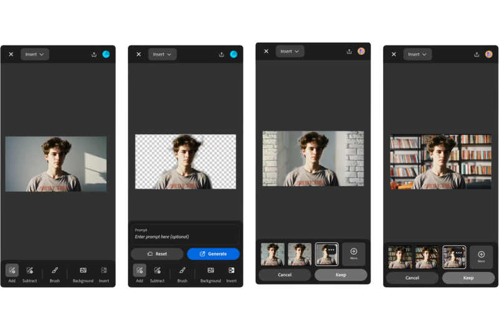Pick Background tool below the Generate button
The width and height of the screenshot is (499, 332).
coord(211,271)
